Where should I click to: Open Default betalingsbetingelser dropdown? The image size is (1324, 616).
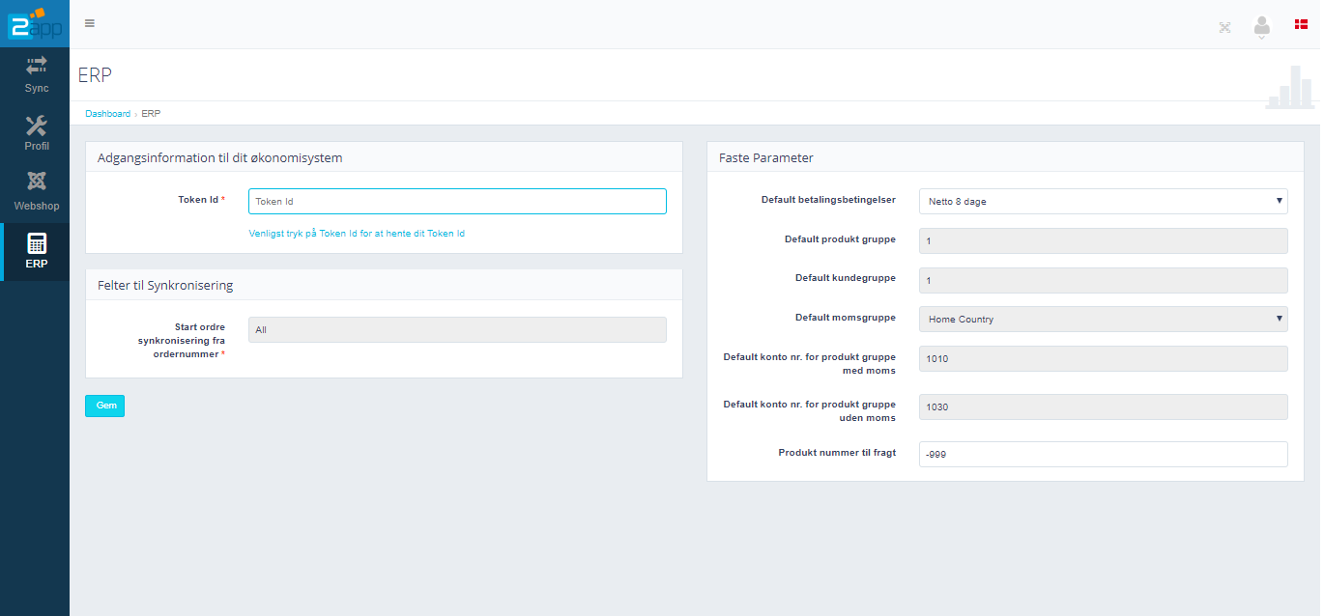pyautogui.click(x=1103, y=202)
